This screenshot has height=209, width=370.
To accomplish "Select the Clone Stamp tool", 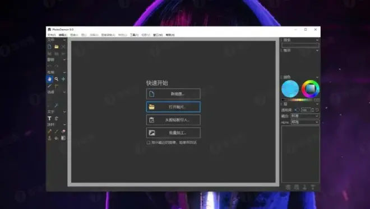I will point(49,138).
